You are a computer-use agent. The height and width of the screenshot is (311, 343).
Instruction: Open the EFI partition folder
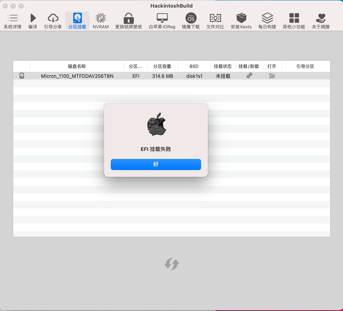(x=272, y=75)
